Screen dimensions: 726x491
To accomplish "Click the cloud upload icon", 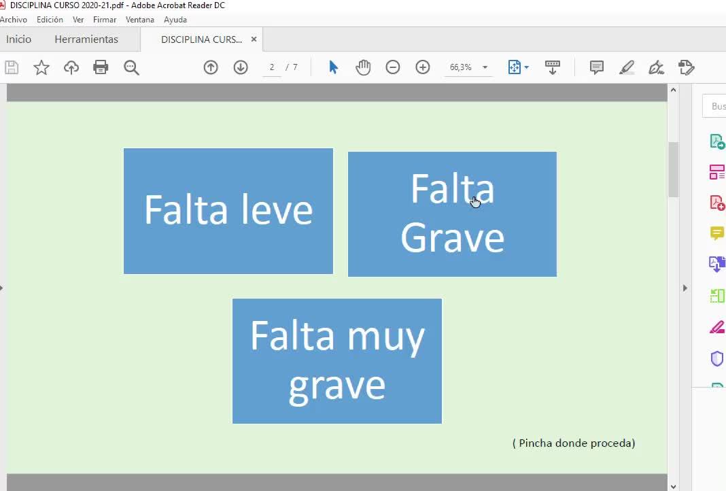I will coord(71,67).
